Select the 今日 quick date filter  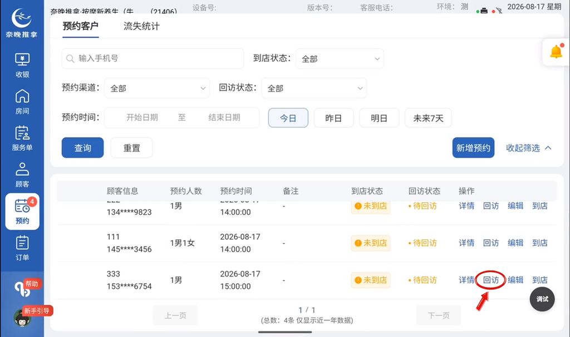[288, 118]
